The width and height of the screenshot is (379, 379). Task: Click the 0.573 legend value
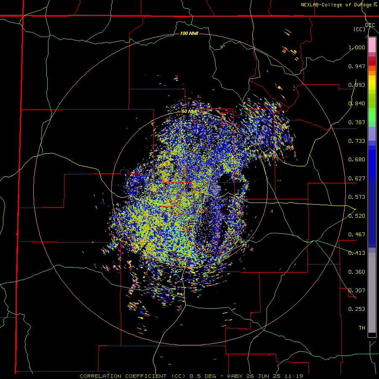point(357,197)
